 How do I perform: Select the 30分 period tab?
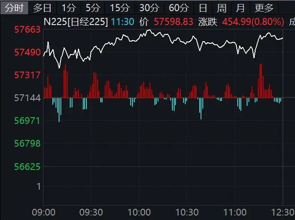149,8
